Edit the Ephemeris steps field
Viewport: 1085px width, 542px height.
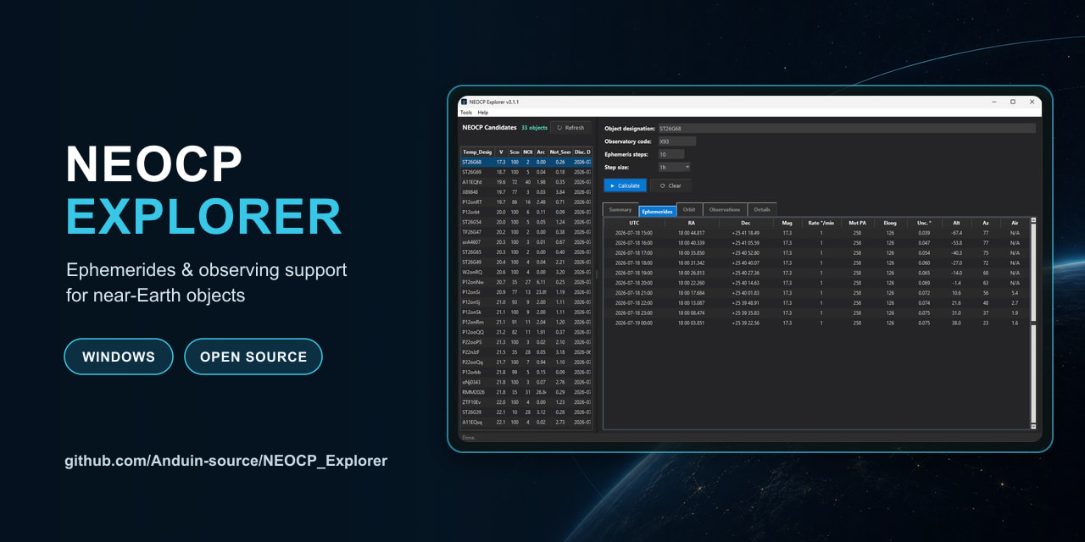[x=670, y=154]
